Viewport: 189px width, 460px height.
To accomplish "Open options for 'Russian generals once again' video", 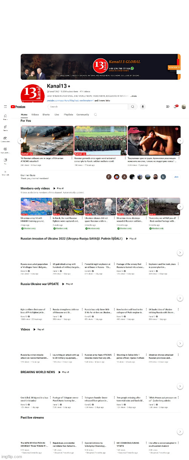I will pyautogui.click(x=125, y=158).
